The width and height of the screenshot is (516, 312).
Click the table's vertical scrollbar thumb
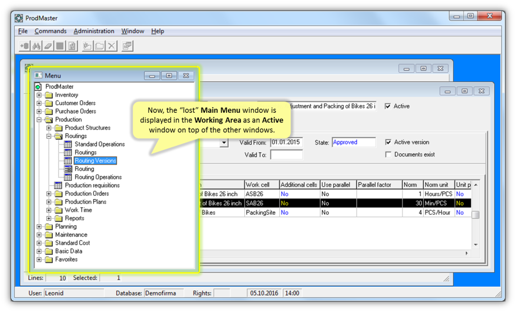[x=476, y=215]
